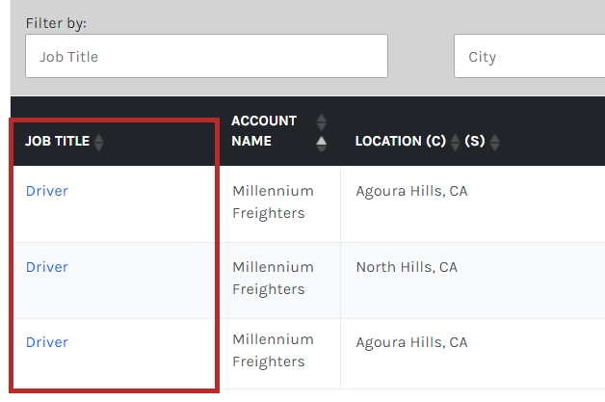Click the LOCATION (C) column header text

point(401,142)
